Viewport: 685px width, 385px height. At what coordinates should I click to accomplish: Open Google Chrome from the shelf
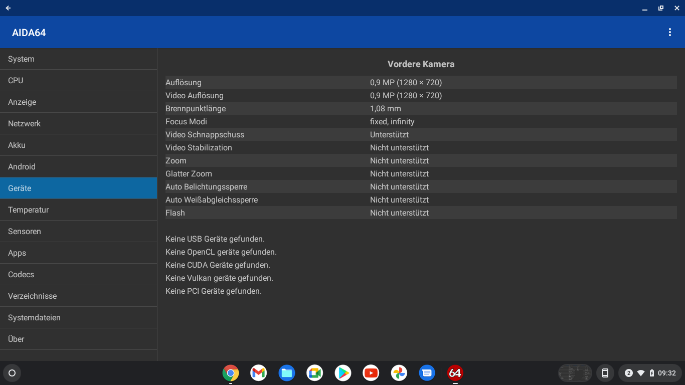[231, 373]
